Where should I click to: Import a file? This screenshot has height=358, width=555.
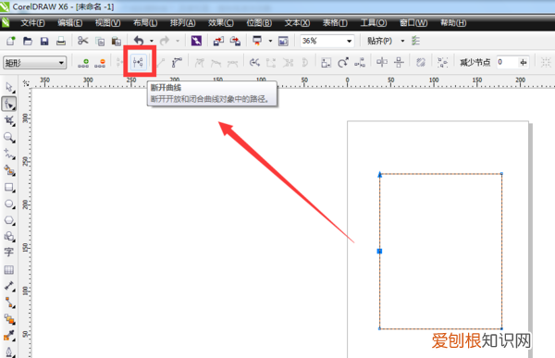218,41
